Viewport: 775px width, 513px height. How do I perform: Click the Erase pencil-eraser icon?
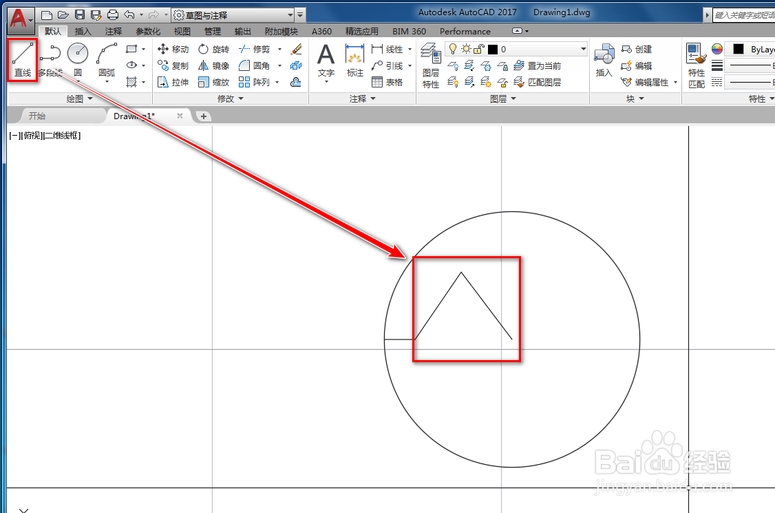[296, 49]
